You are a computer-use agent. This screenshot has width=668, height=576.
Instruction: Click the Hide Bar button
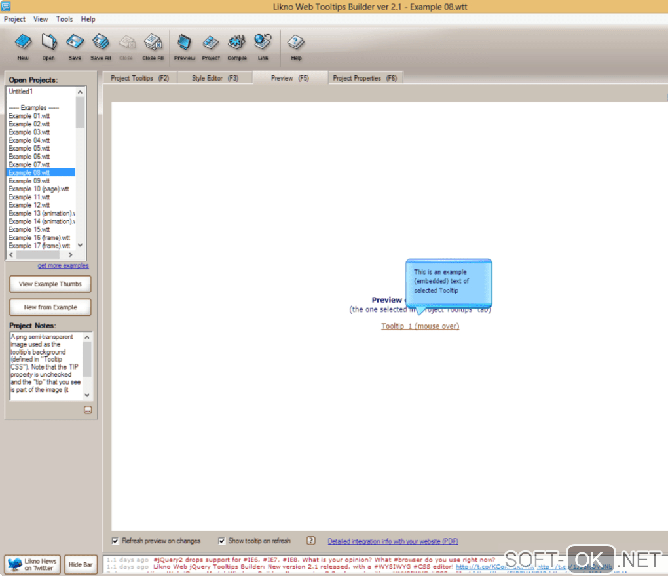[x=81, y=564]
